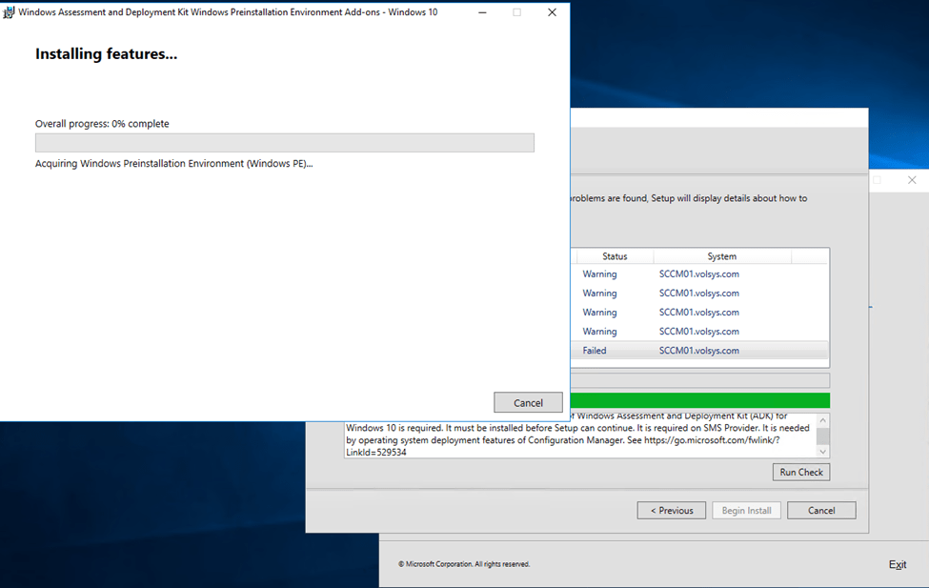Minimize the ADK Add-ons installer window
This screenshot has width=929, height=588.
[481, 12]
